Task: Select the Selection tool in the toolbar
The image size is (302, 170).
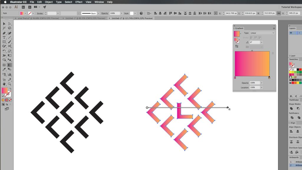Action: pos(4,23)
